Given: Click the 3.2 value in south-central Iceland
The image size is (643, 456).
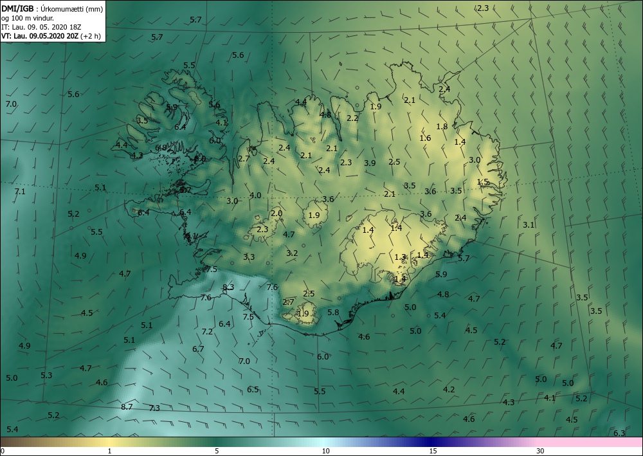Looking at the screenshot, I should (292, 253).
